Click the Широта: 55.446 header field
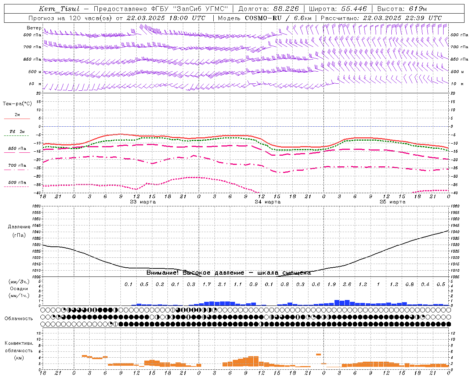This screenshot has width=470, height=376. coord(337,9)
